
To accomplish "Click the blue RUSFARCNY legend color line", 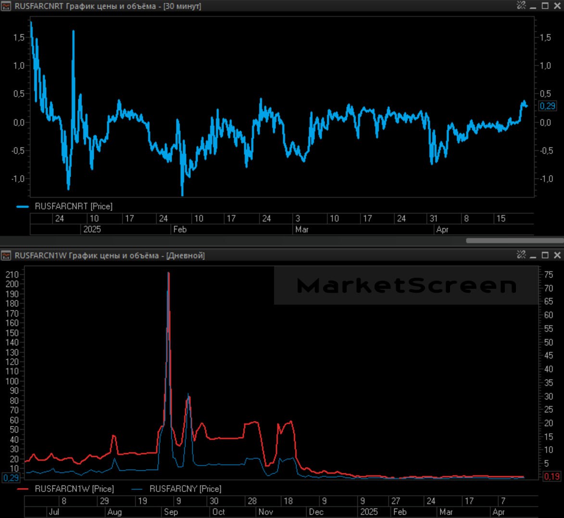I will [x=137, y=489].
